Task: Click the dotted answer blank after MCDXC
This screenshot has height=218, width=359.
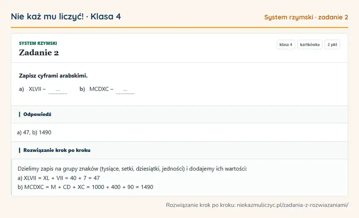Action: click(x=125, y=90)
